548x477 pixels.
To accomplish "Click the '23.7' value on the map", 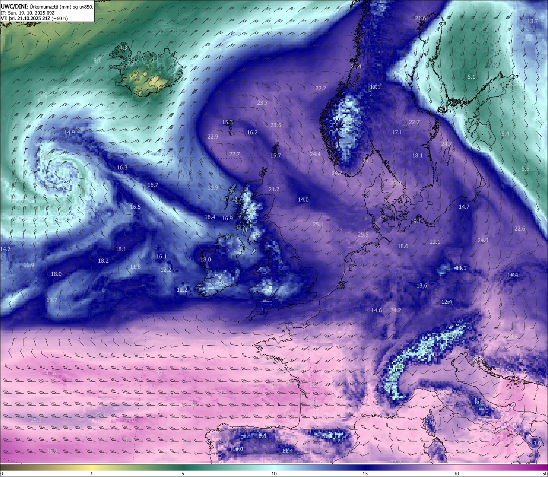I will [262, 103].
